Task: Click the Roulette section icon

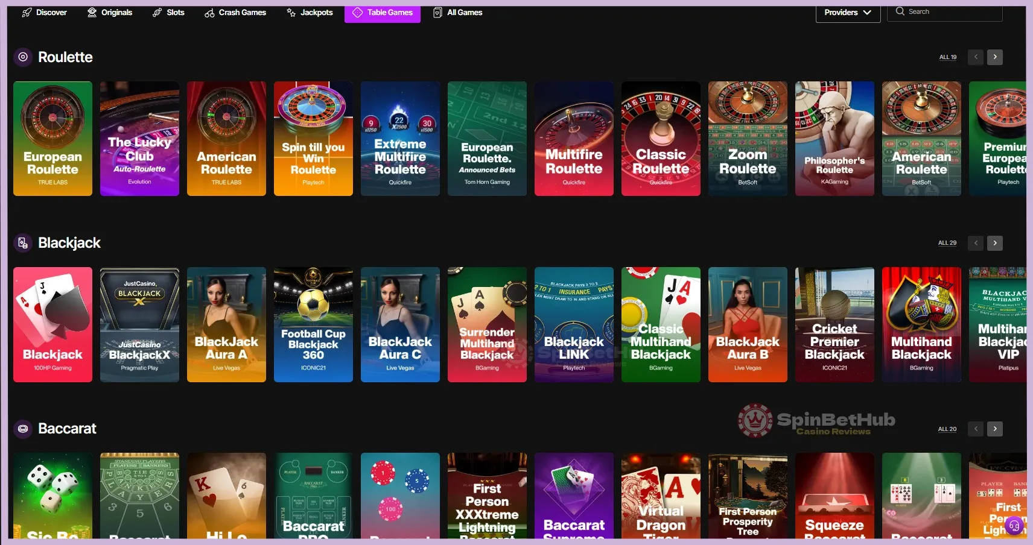Action: [23, 57]
